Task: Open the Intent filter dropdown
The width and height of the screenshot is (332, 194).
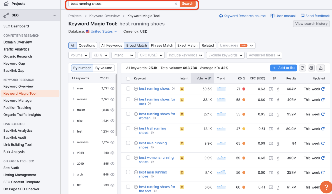Action: pos(123,55)
